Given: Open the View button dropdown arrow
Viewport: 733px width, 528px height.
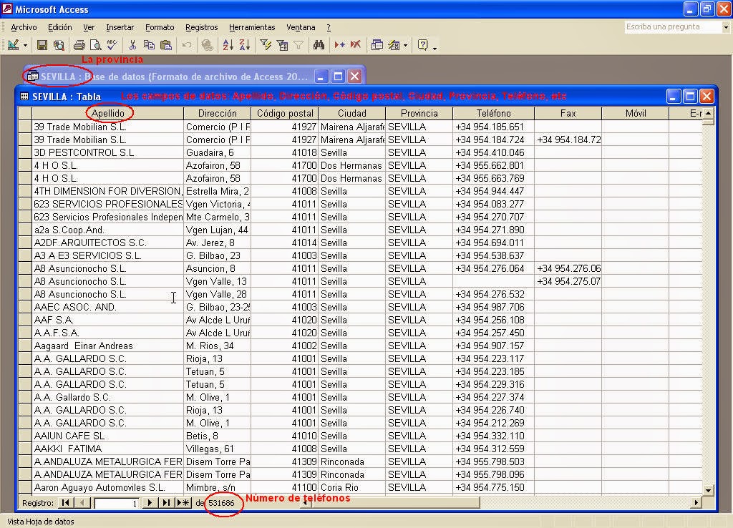Looking at the screenshot, I should (x=24, y=45).
